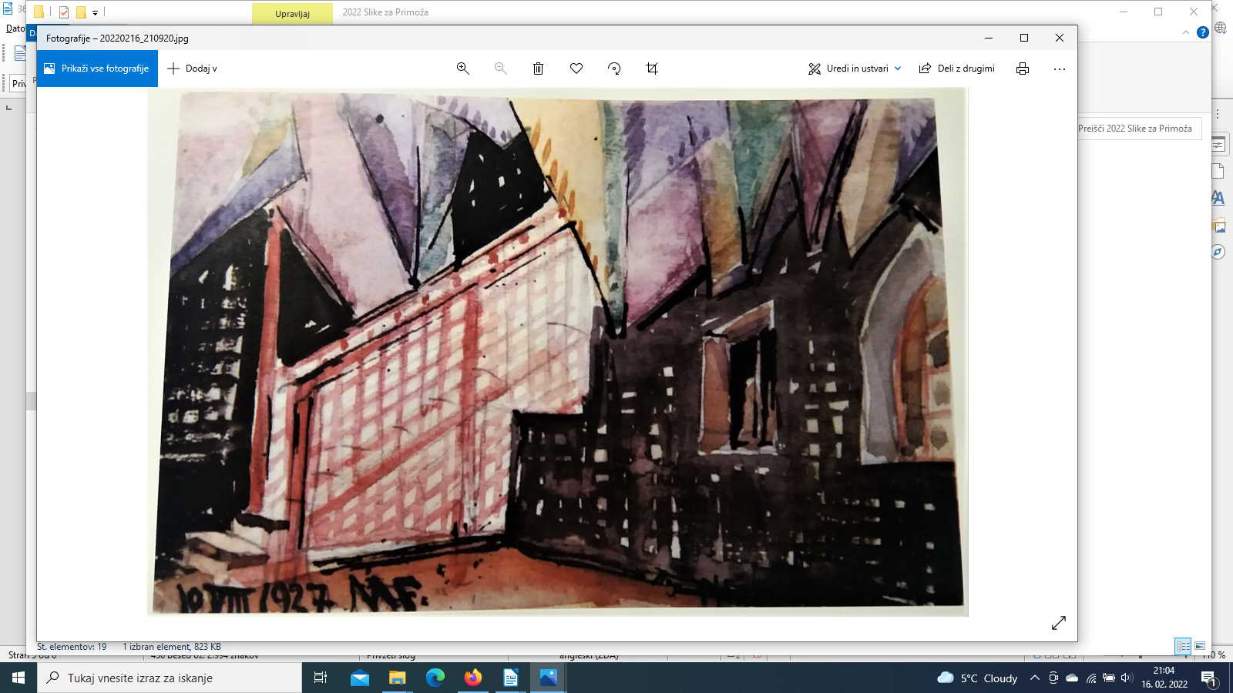1233x693 pixels.
Task: Click 'Prikaži vse fotografije' button
Action: (97, 69)
